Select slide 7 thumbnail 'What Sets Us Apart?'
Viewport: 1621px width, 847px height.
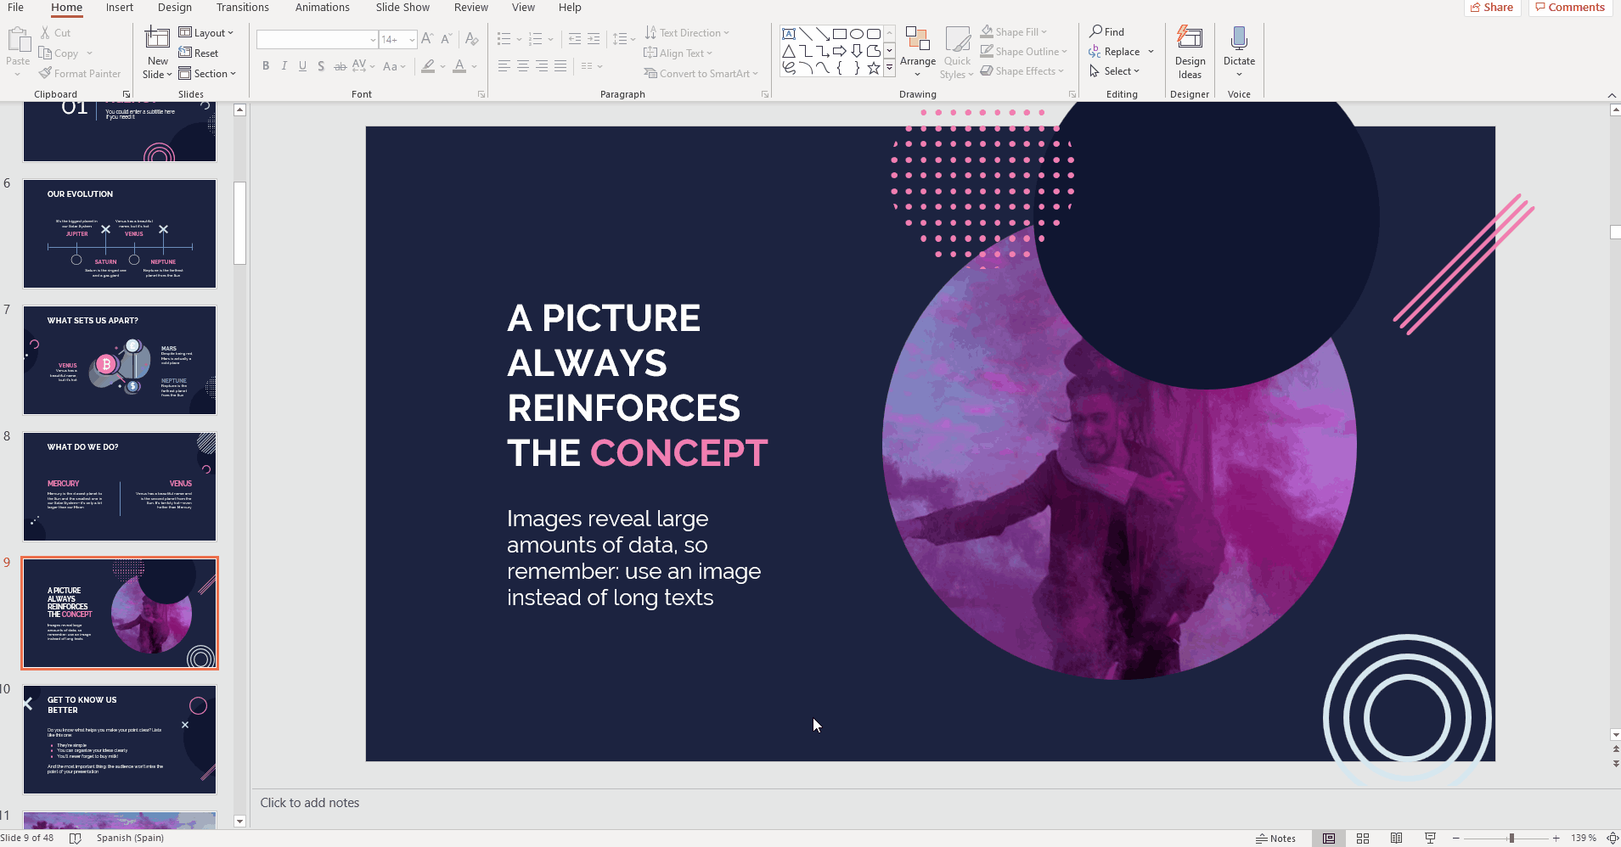click(120, 360)
